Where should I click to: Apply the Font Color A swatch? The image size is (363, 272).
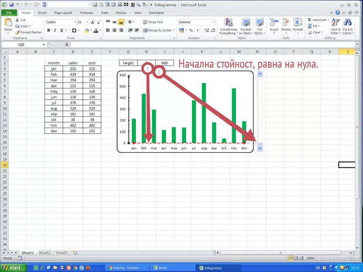pos(96,30)
